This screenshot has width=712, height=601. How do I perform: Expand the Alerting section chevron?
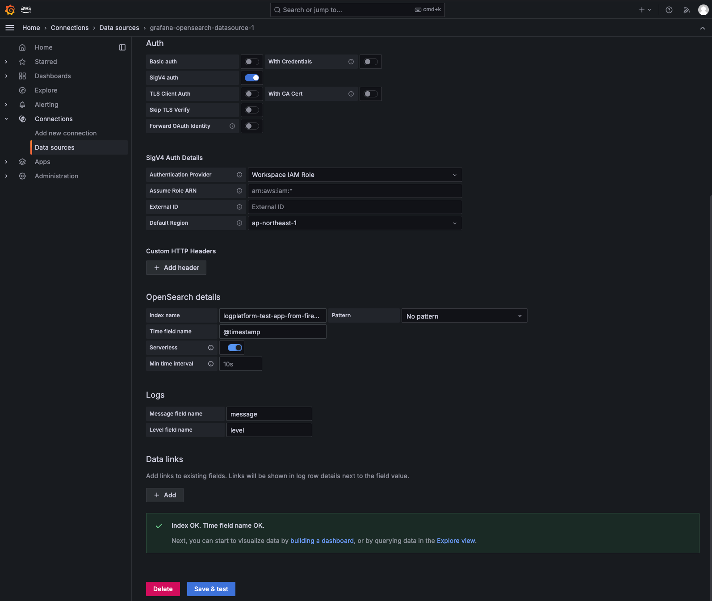pyautogui.click(x=6, y=105)
